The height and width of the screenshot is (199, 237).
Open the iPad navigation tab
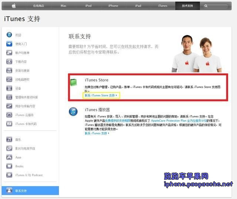[x=138, y=6]
